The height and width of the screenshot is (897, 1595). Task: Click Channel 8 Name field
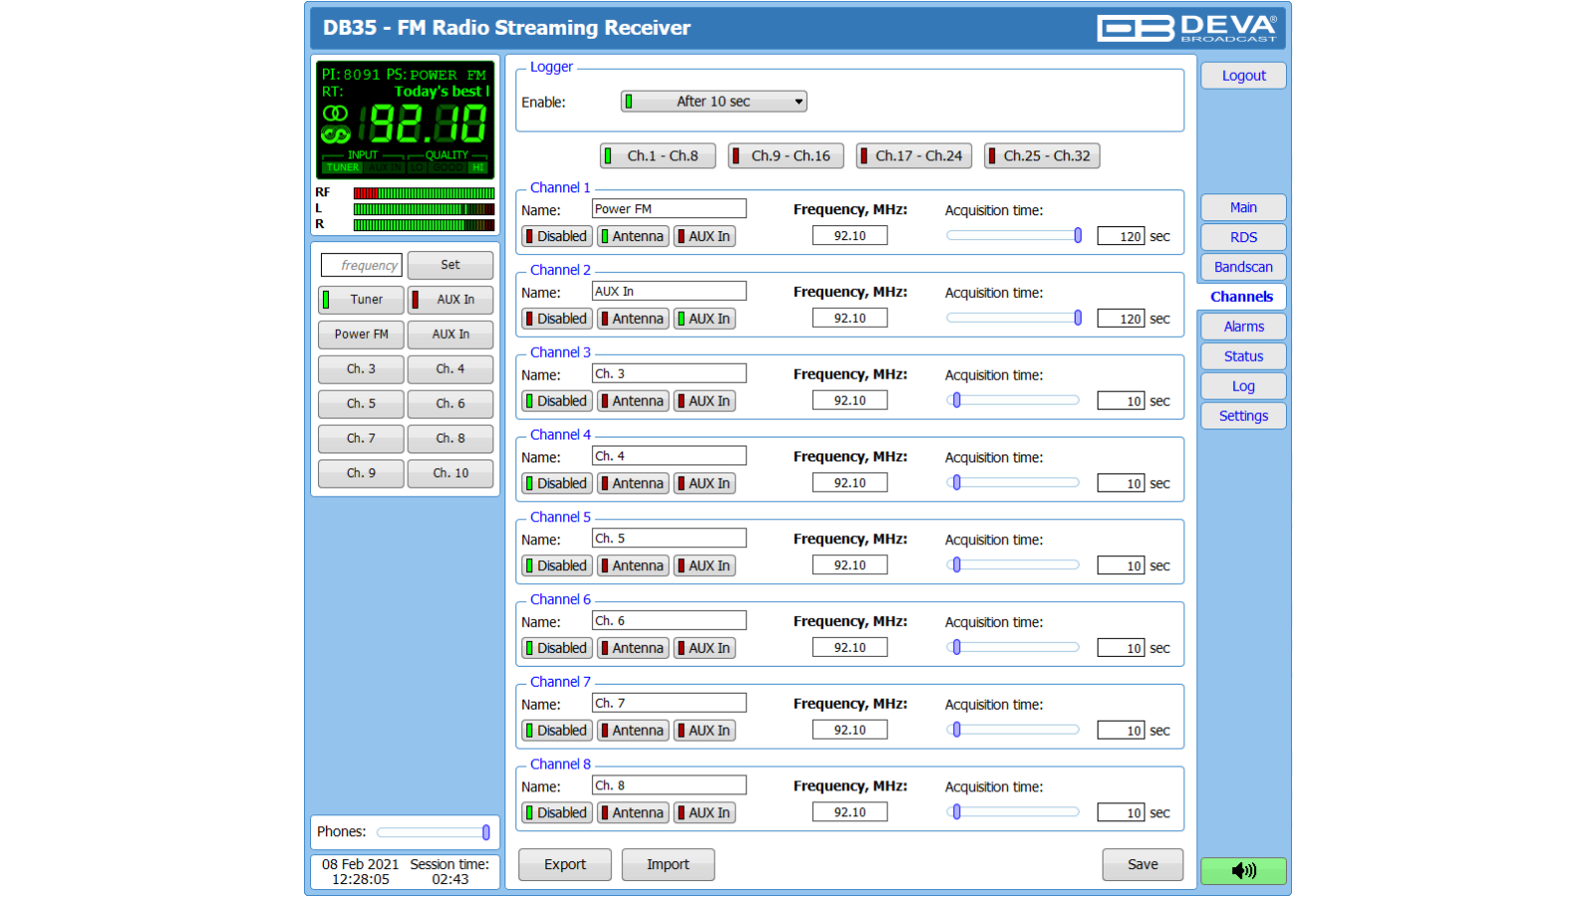click(669, 785)
